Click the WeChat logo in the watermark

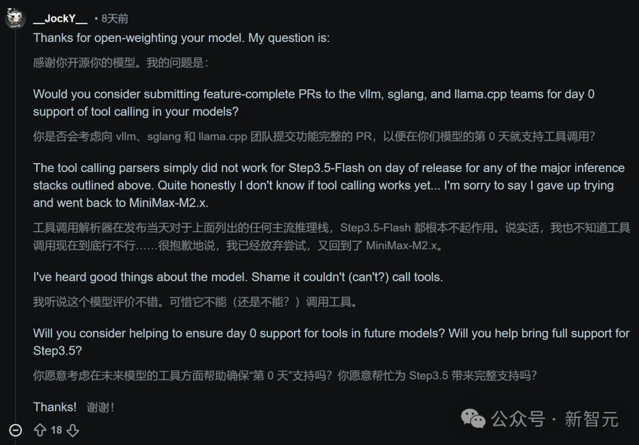tap(473, 419)
